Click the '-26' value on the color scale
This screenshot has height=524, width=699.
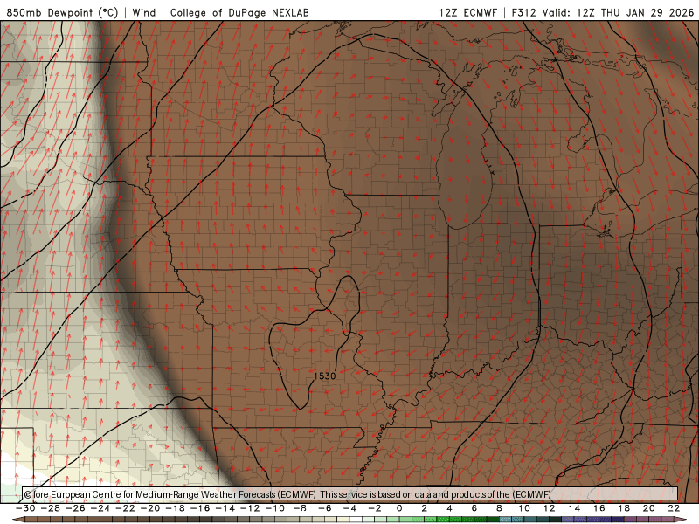75,508
